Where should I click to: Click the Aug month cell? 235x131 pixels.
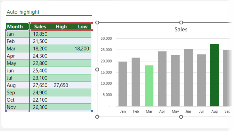coord(17,85)
